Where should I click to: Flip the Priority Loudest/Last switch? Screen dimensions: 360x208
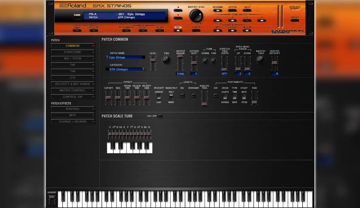tap(159, 97)
